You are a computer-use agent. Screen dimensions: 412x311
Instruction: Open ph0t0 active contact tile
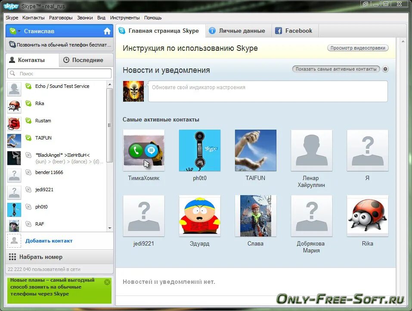tap(200, 150)
